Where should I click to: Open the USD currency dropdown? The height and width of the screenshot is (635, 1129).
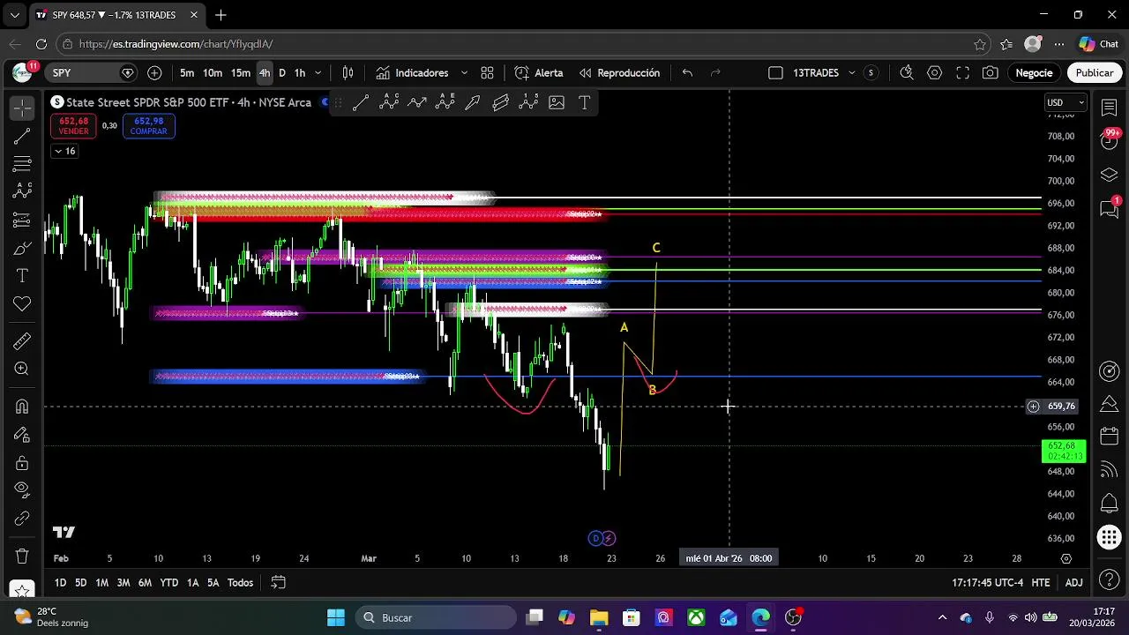[1065, 102]
